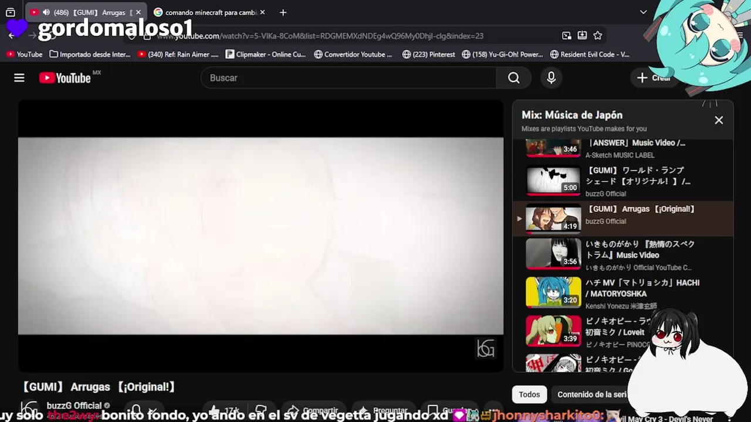This screenshot has width=751, height=422.
Task: Open the tab groups icon in the browser corner
Action: tap(11, 12)
